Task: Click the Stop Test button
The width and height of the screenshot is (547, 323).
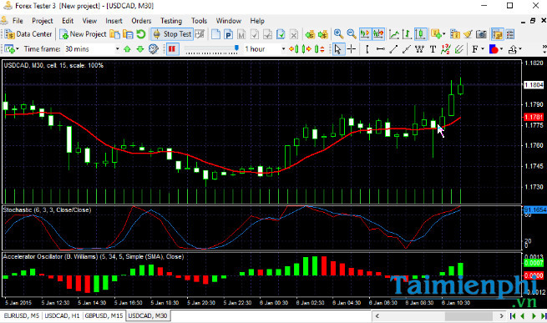Action: point(173,34)
